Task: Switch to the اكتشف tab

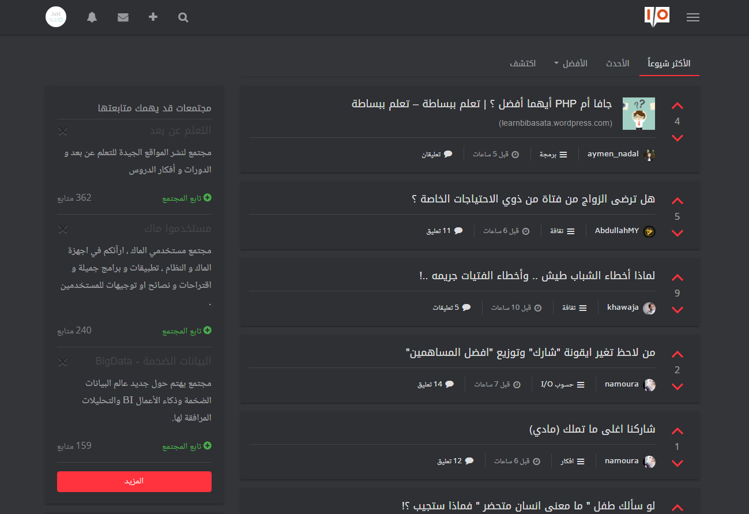Action: click(524, 63)
